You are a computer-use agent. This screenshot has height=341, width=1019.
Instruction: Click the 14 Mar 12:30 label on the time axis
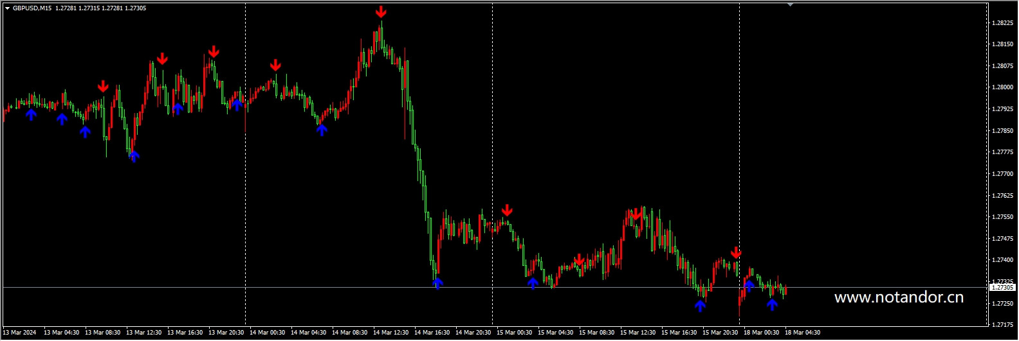[390, 333]
